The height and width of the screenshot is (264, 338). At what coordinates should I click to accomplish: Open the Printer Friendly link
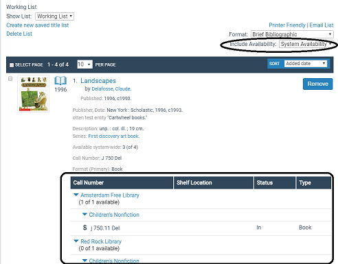pyautogui.click(x=287, y=25)
